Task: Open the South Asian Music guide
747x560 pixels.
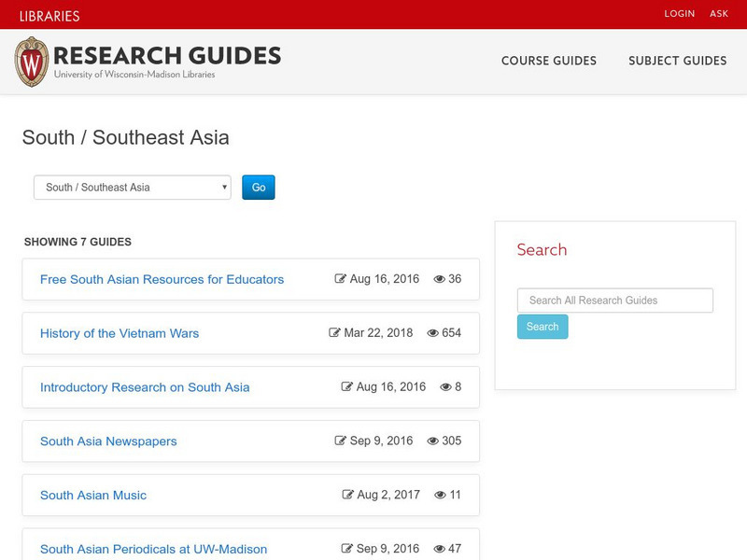Action: coord(93,496)
